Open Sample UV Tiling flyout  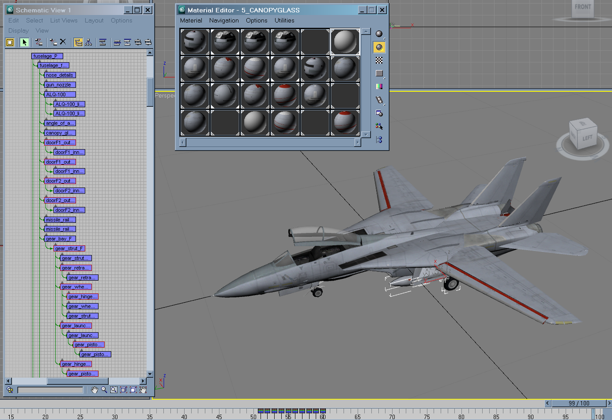pos(379,73)
